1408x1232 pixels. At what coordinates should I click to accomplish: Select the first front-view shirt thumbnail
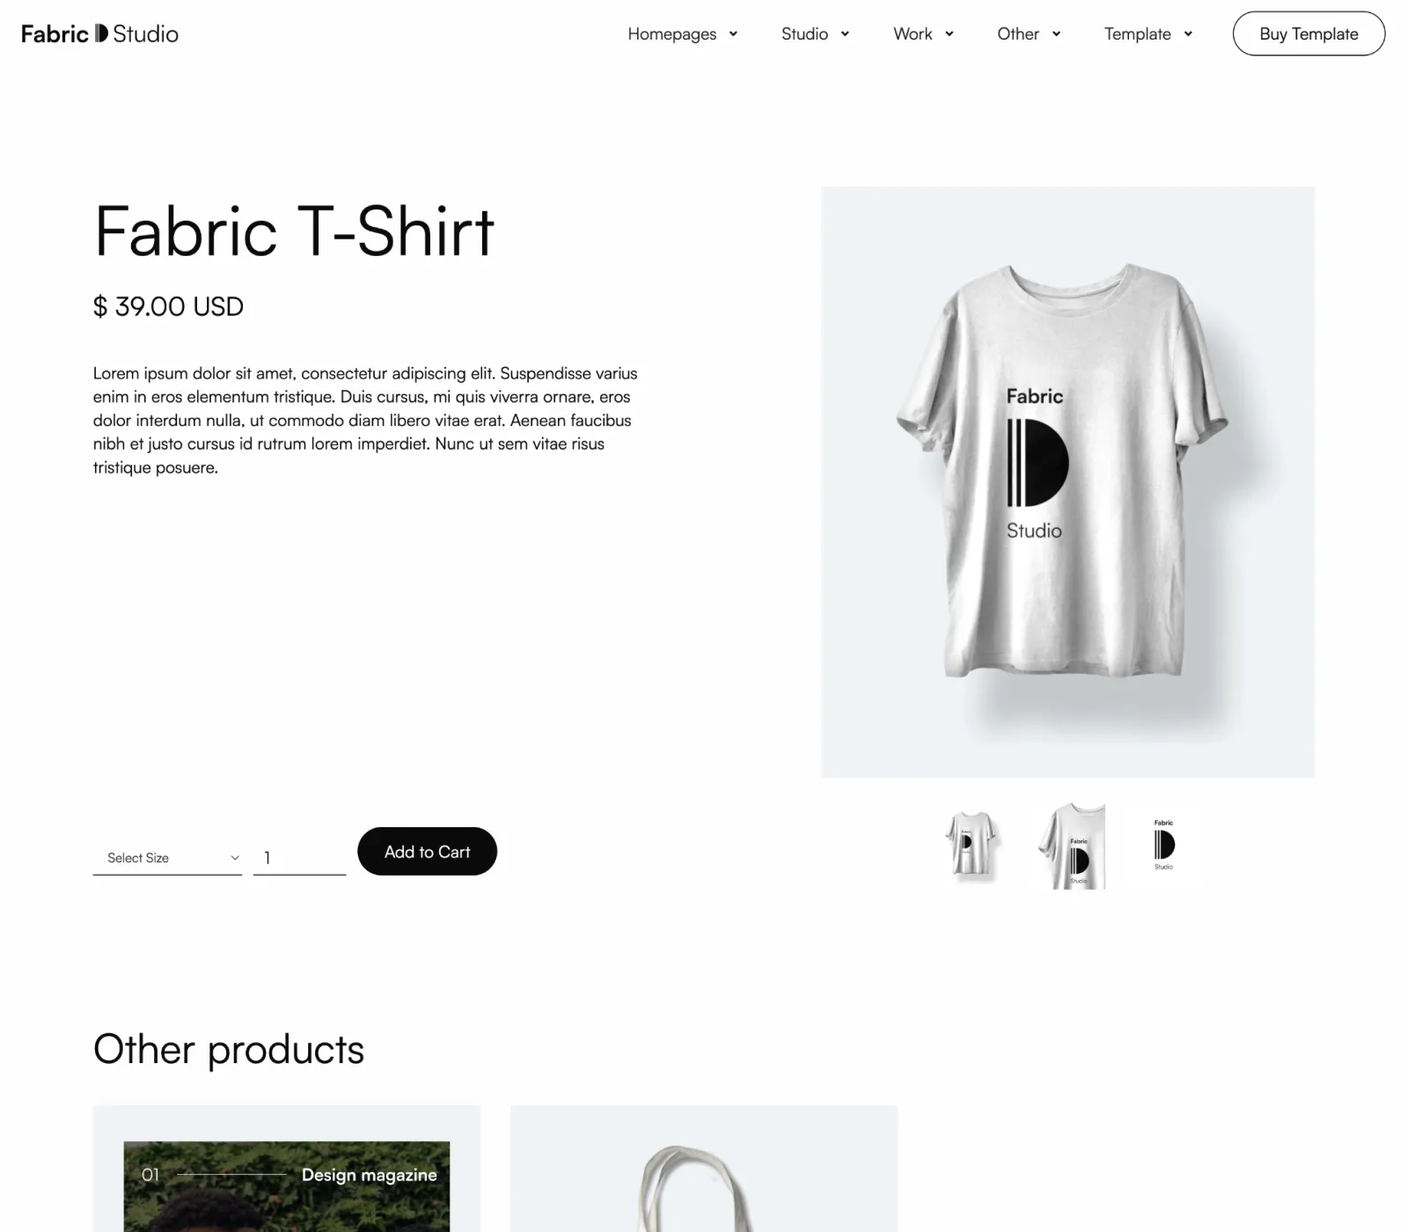point(971,846)
